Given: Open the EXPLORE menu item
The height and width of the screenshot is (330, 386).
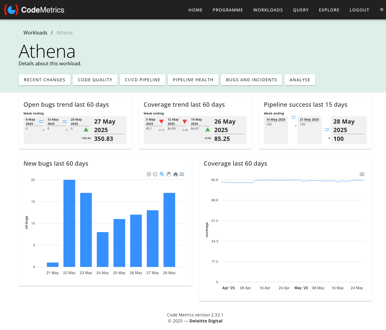Looking at the screenshot, I should tap(329, 10).
